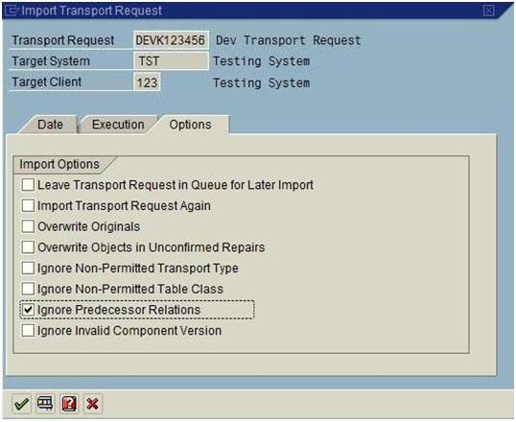Enable Import Transport Request Again

coord(28,206)
